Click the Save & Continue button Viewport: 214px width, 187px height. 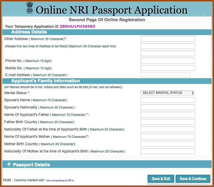tap(193, 179)
